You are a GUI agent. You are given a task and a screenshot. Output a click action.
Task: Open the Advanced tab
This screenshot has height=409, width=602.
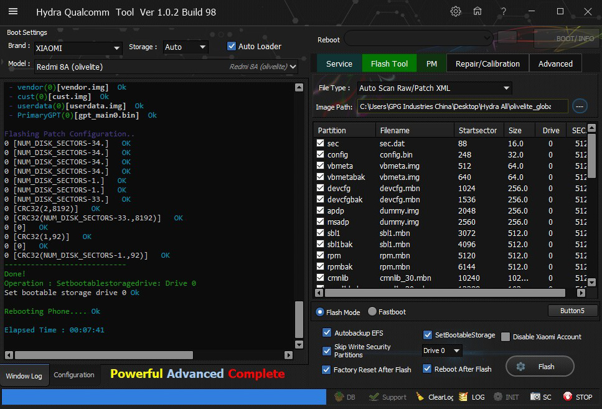555,63
